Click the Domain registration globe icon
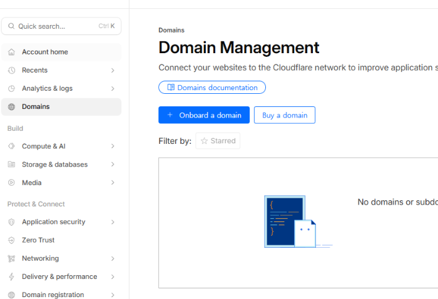This screenshot has width=438, height=299. coord(11,295)
